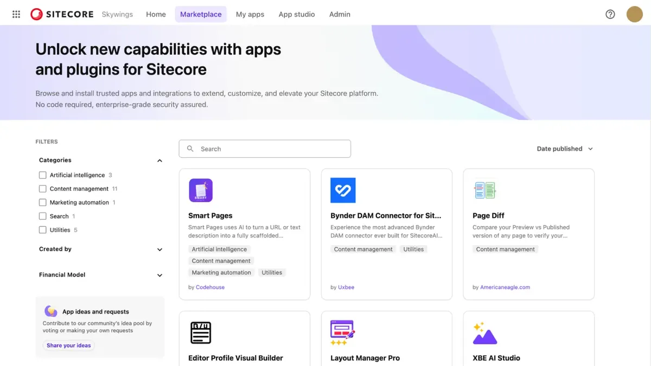Go to the Home tab
This screenshot has width=651, height=366.
pos(156,14)
